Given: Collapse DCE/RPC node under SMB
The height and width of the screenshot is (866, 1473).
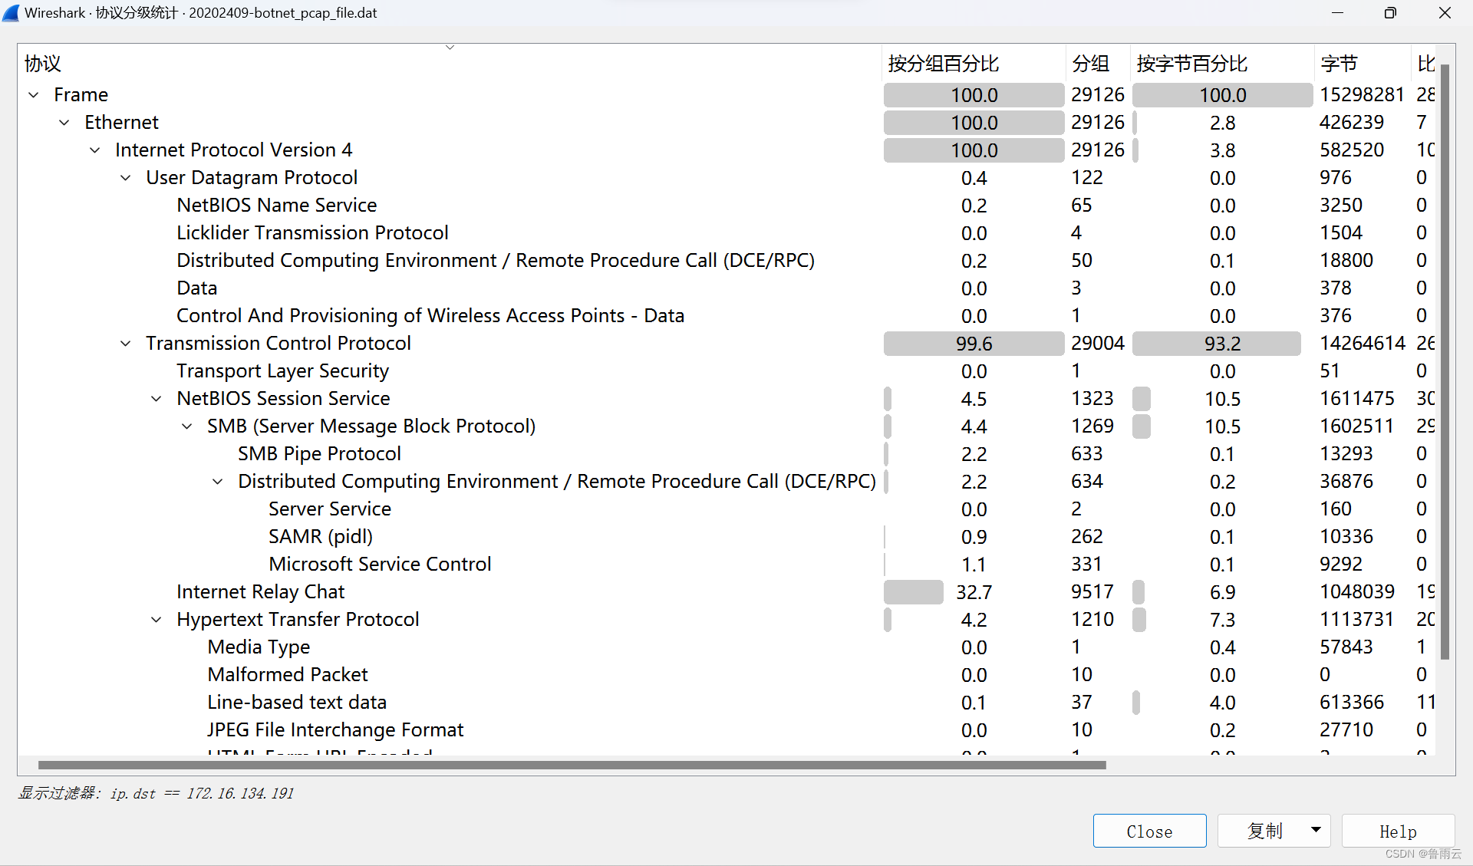Looking at the screenshot, I should (x=218, y=482).
